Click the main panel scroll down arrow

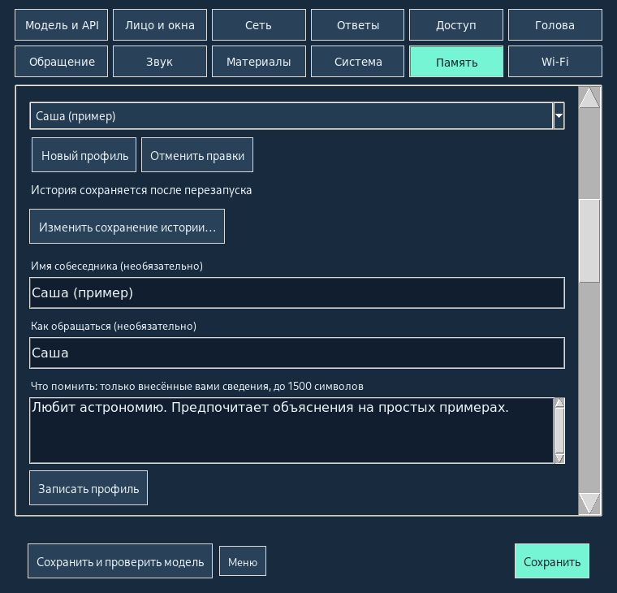(589, 504)
